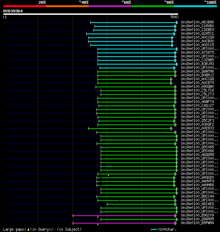Open the UniRef100_C5L7C6 entry
The image size is (220, 232).
(x=197, y=91)
